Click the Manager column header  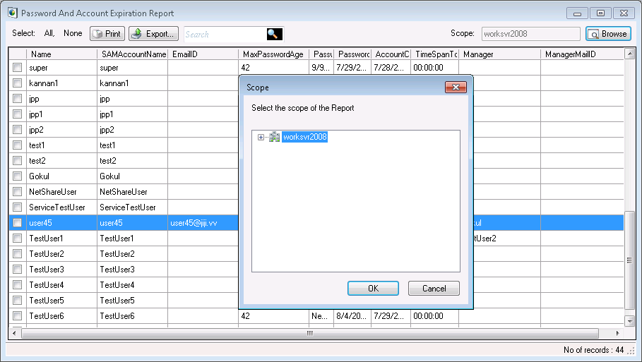(499, 54)
